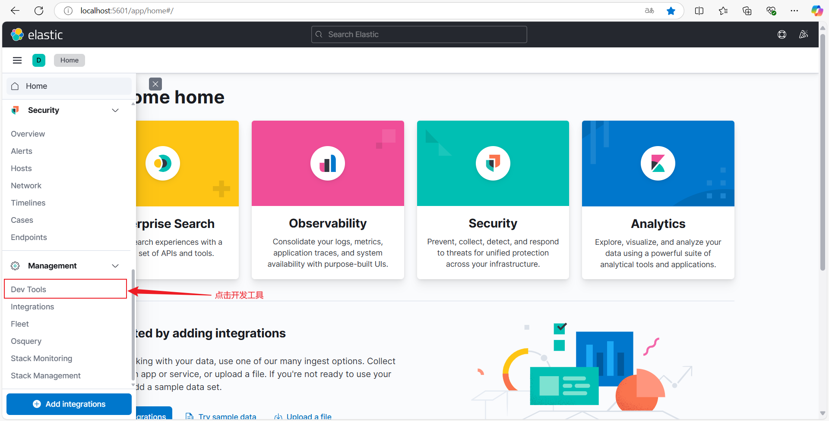Select Home in the side navigation
The image size is (829, 421).
point(69,86)
